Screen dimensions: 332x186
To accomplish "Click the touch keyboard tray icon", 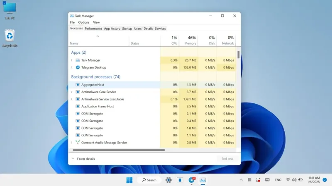I will point(267,180).
